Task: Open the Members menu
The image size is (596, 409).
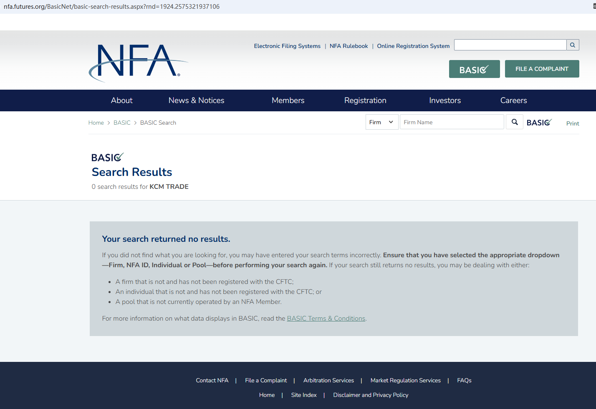Action: 288,100
